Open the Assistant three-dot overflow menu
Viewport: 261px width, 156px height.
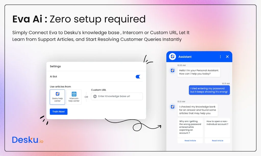click(220, 56)
